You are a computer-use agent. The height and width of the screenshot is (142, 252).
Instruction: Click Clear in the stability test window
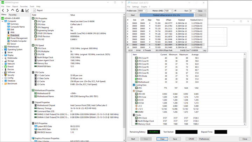(x=162, y=139)
